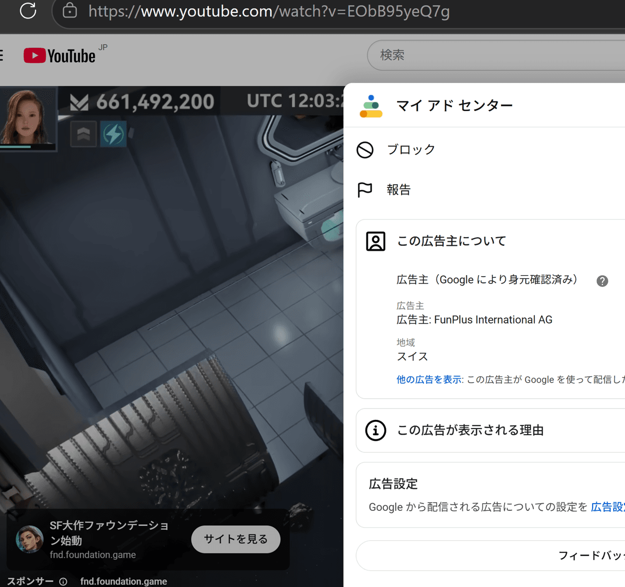Viewport: 625px width, 587px height.
Task: Open the 広告設定 settings link
Action: point(608,507)
